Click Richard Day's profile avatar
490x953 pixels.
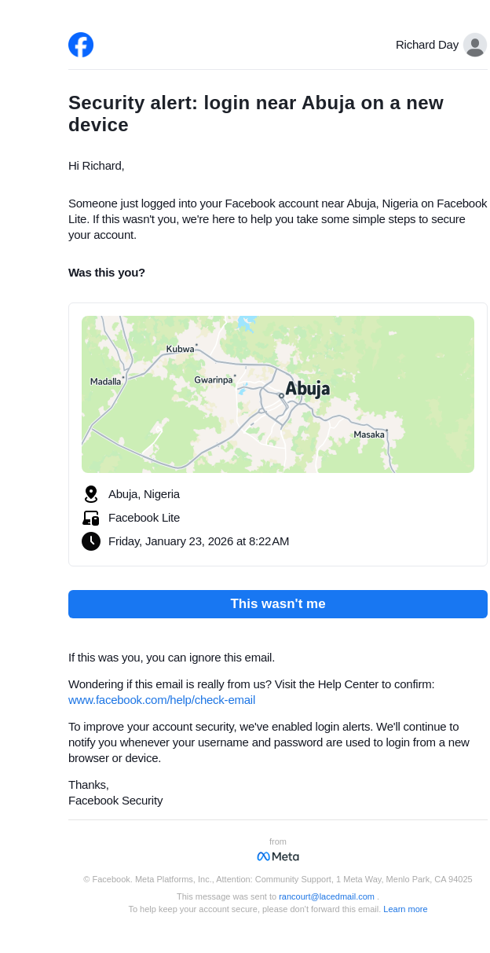click(x=474, y=45)
